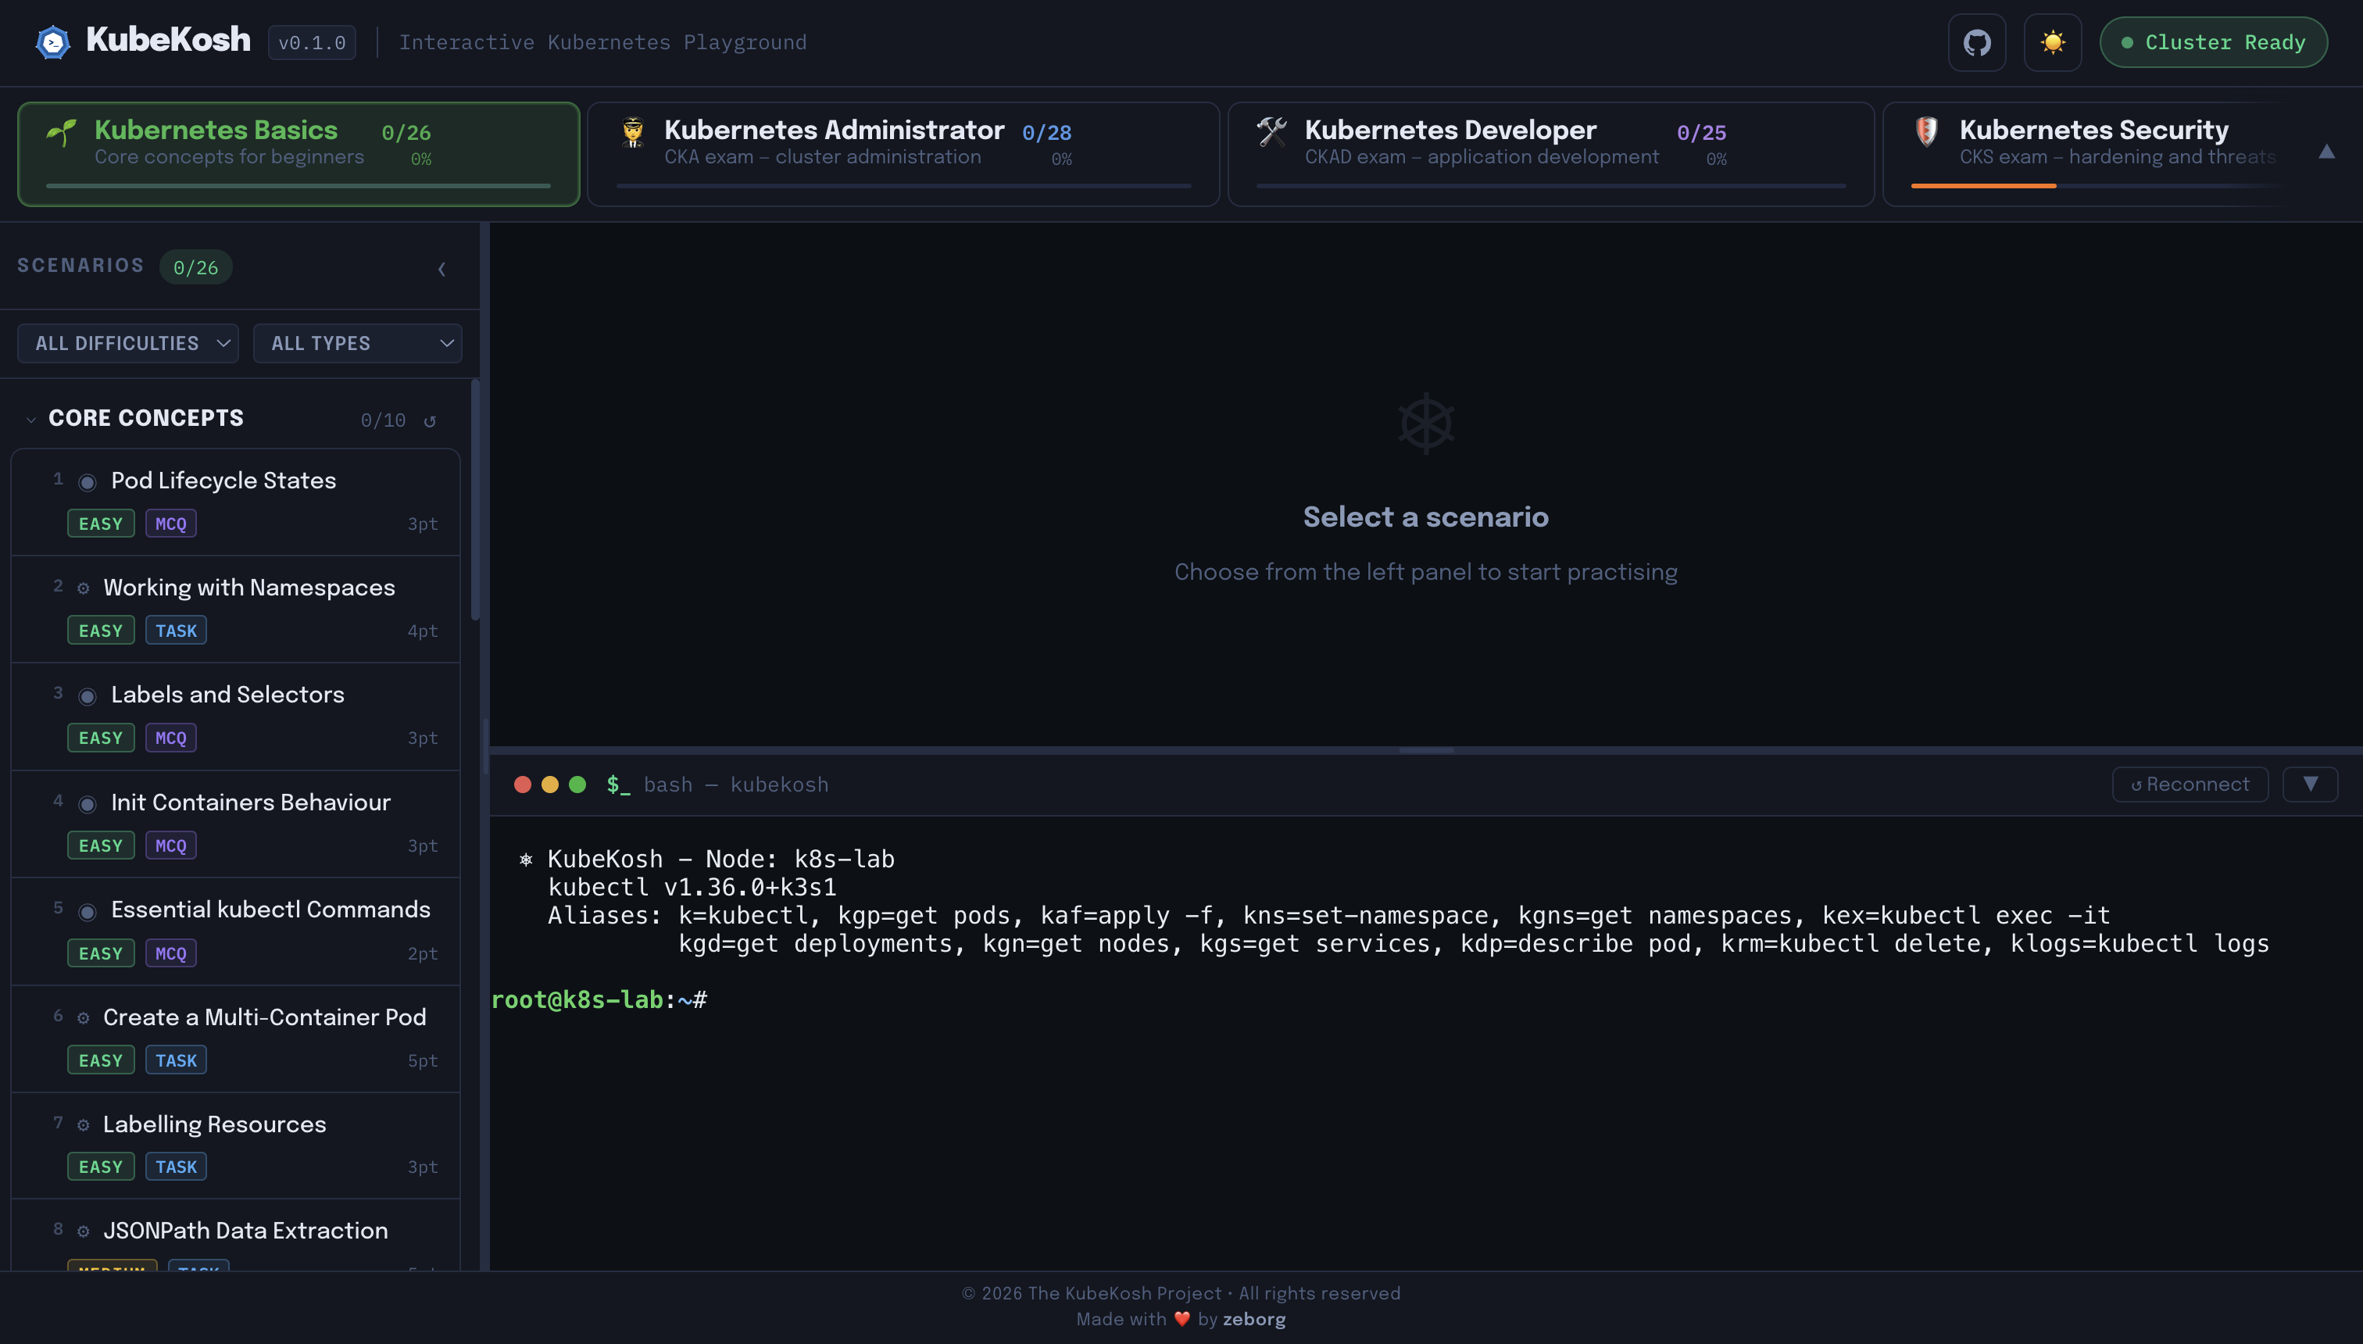Click the yellow terminal window dot

pyautogui.click(x=550, y=785)
